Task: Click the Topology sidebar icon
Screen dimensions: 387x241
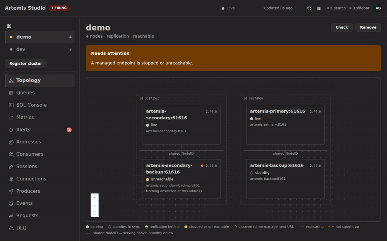Action: 11,81
